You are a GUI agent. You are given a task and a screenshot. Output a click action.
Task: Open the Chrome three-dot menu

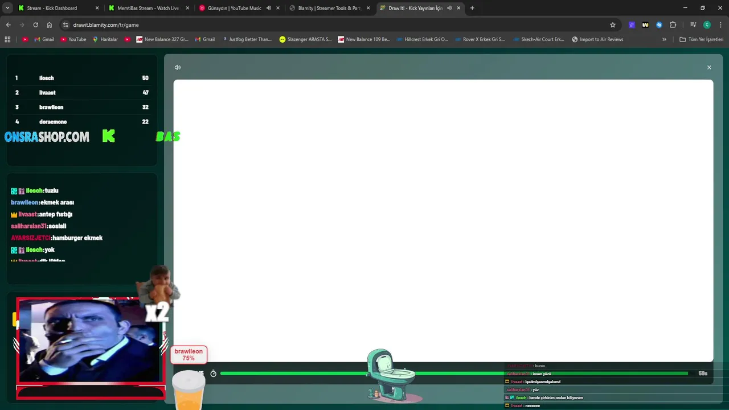[x=720, y=25]
